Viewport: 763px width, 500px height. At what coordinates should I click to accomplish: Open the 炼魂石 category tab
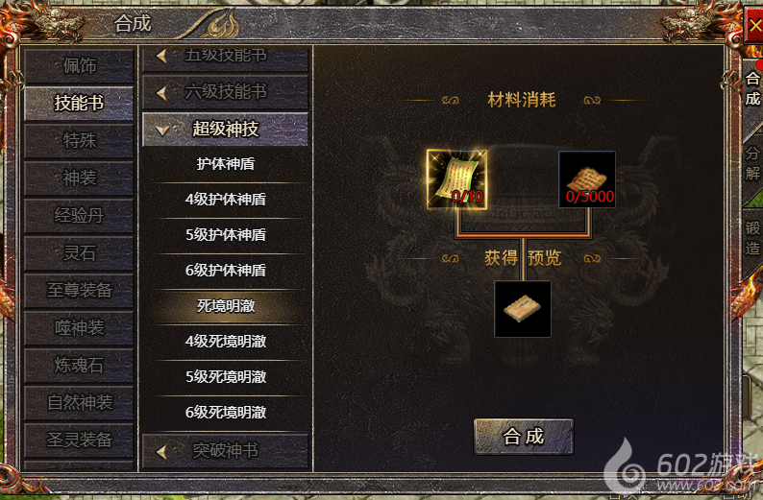[x=79, y=366]
